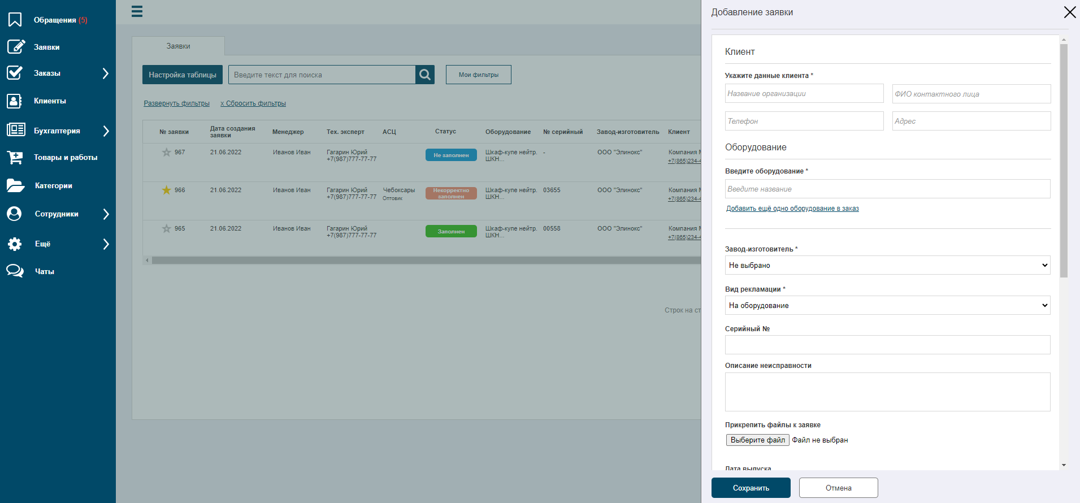Click the green Заполнен status badge
Screen dimensions: 1080x503
451,231
